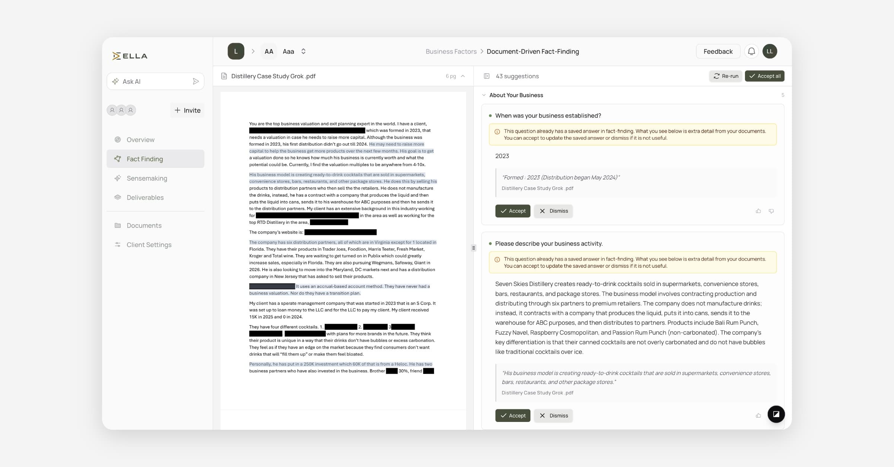Click the When was your business established question
This screenshot has width=894, height=467.
pyautogui.click(x=548, y=116)
